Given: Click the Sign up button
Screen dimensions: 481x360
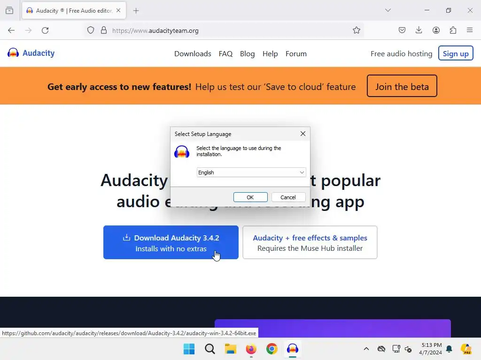Looking at the screenshot, I should 456,53.
